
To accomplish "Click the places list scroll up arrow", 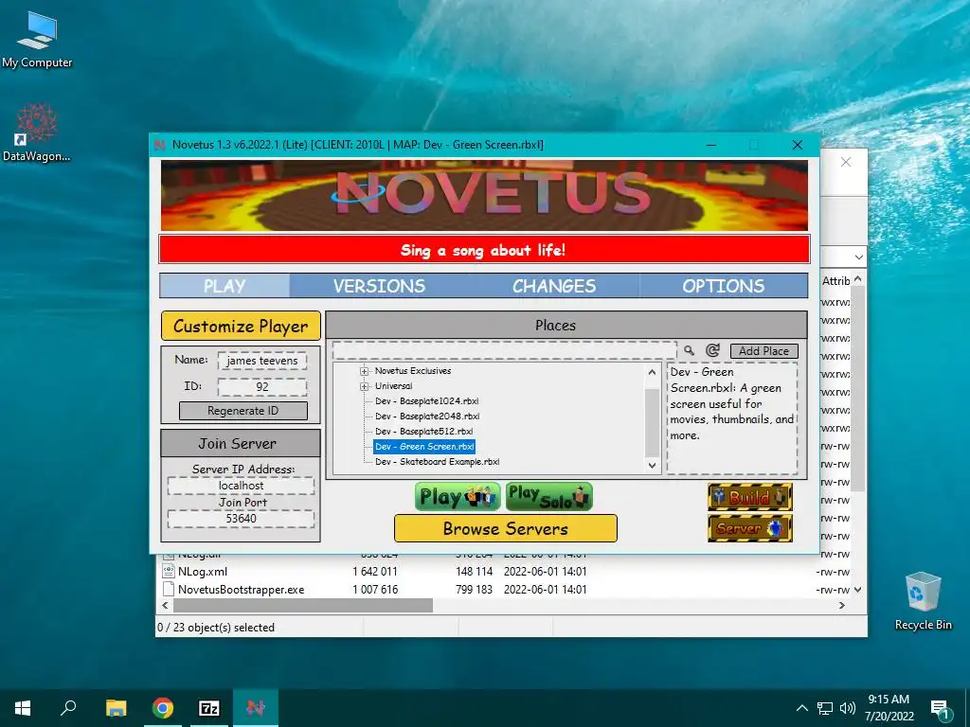I will 652,372.
